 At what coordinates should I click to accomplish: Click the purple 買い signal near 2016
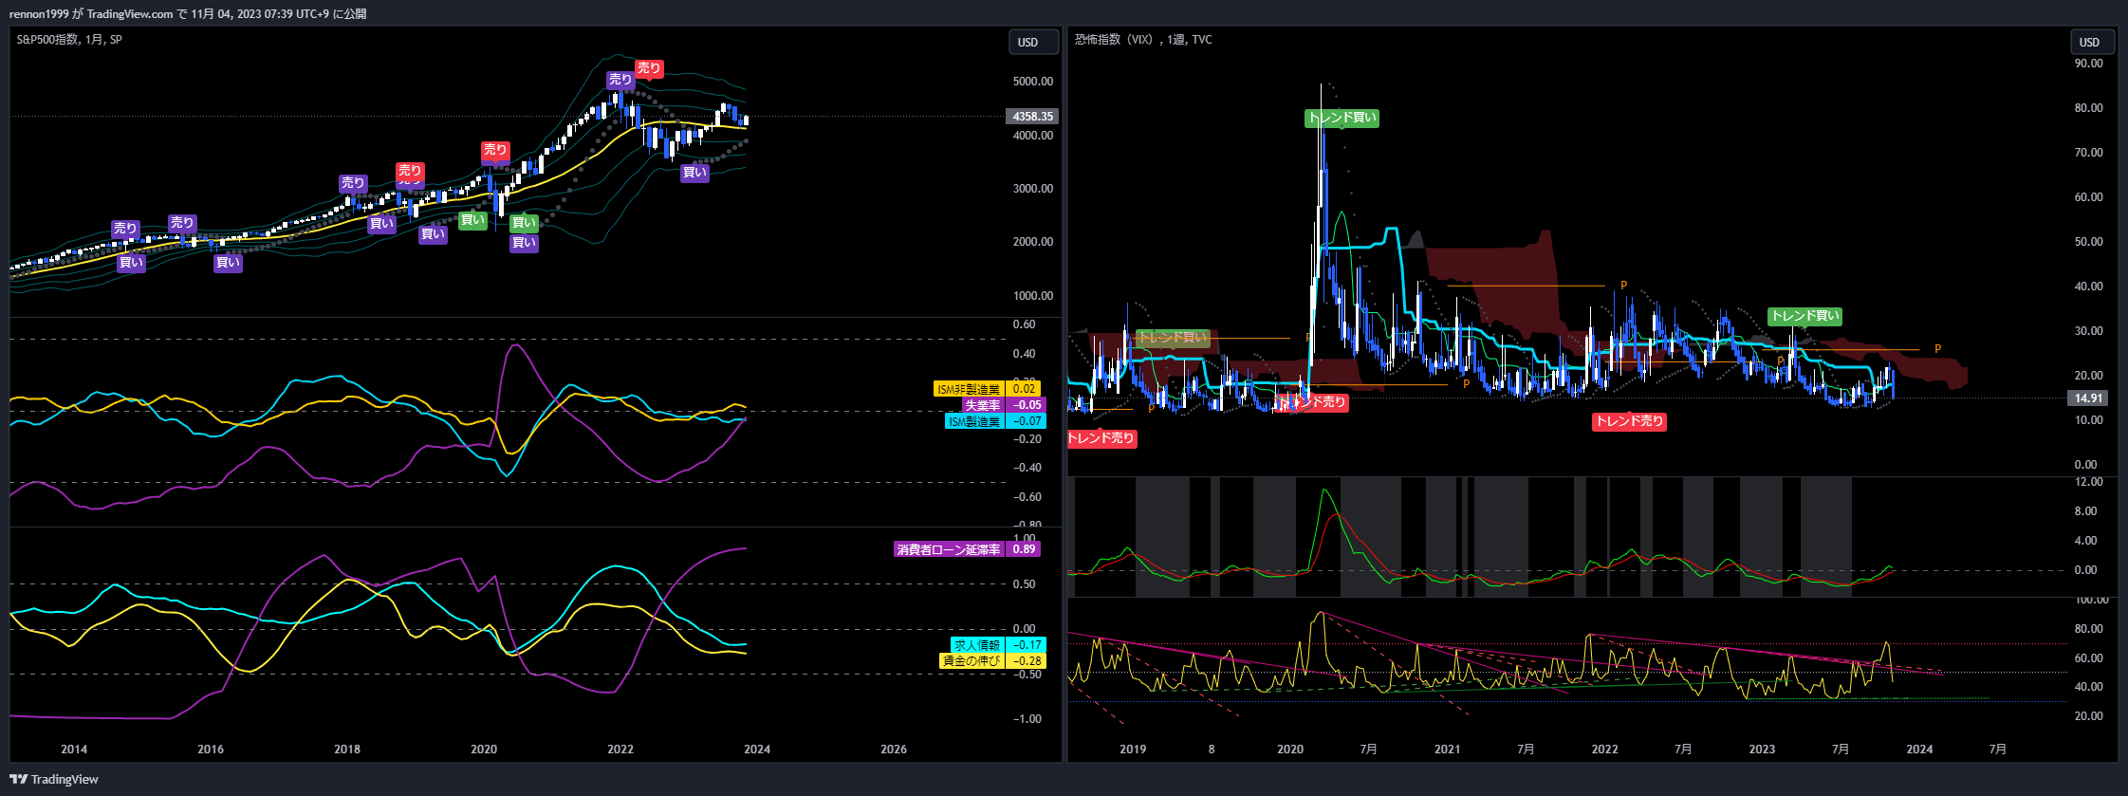click(x=228, y=263)
